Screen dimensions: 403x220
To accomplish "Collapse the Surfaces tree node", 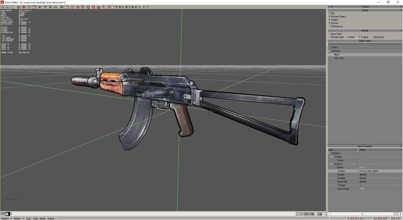I will point(329,51).
